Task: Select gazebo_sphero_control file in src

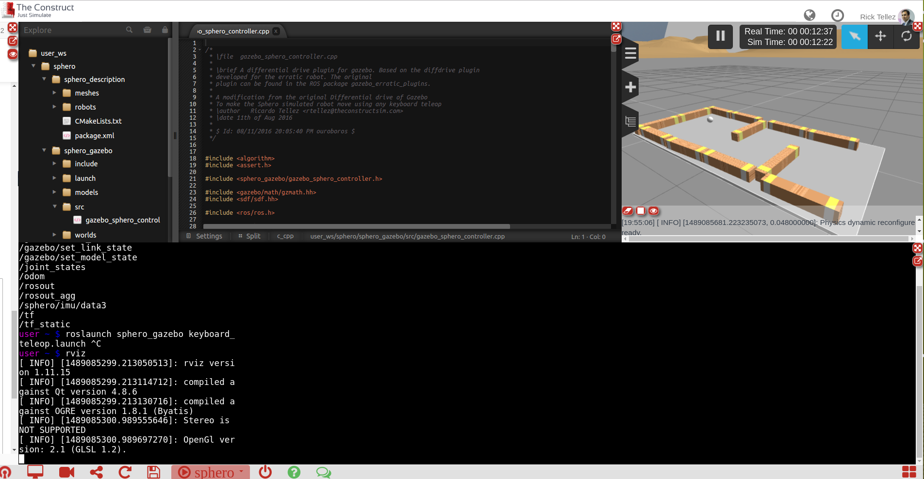Action: point(122,220)
